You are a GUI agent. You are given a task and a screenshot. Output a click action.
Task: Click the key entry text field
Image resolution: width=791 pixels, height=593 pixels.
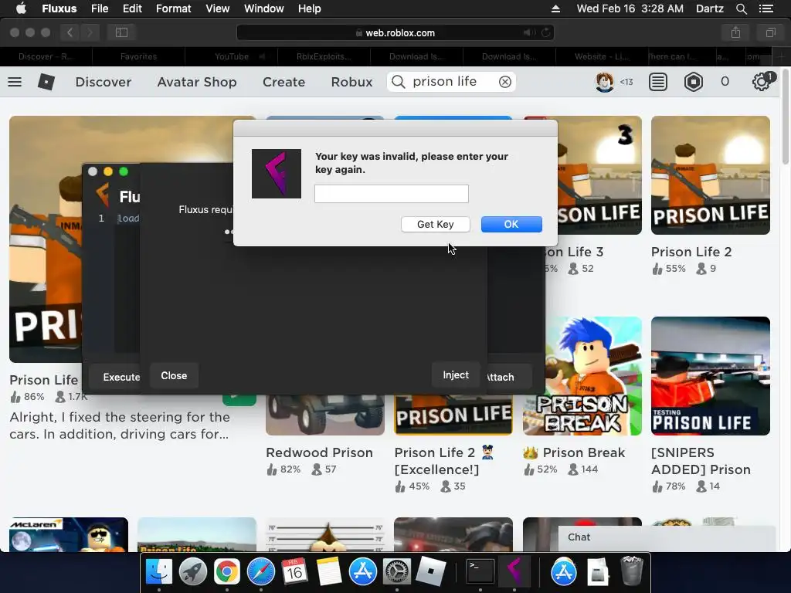[392, 194]
